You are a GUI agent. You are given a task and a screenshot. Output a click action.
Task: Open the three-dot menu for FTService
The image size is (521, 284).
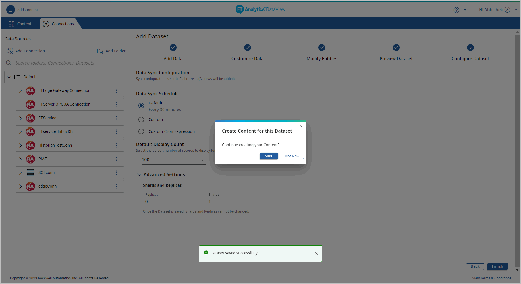tap(117, 118)
